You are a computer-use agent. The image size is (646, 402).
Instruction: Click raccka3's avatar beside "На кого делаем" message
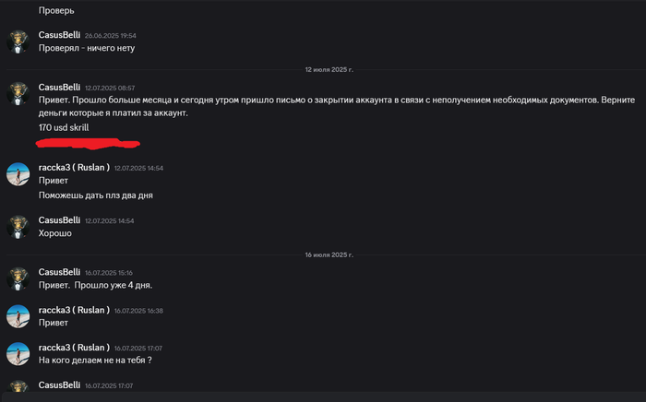pos(18,354)
